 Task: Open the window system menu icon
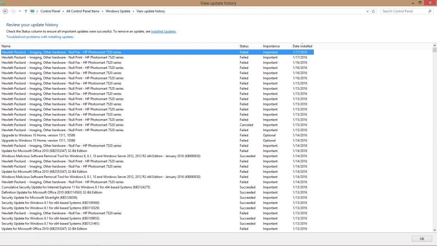(x=3, y=3)
